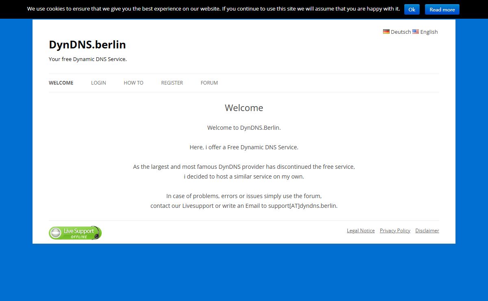
Task: Switch language to English
Action: (429, 32)
